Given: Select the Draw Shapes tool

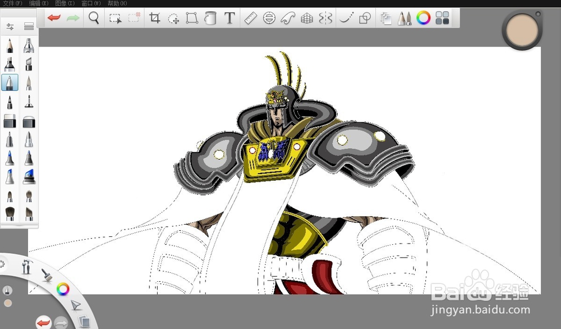Looking at the screenshot, I should coord(365,17).
